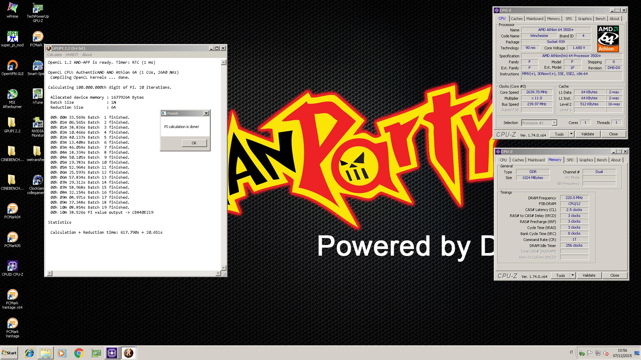Click the Action Center flag tray icon

tap(590, 353)
